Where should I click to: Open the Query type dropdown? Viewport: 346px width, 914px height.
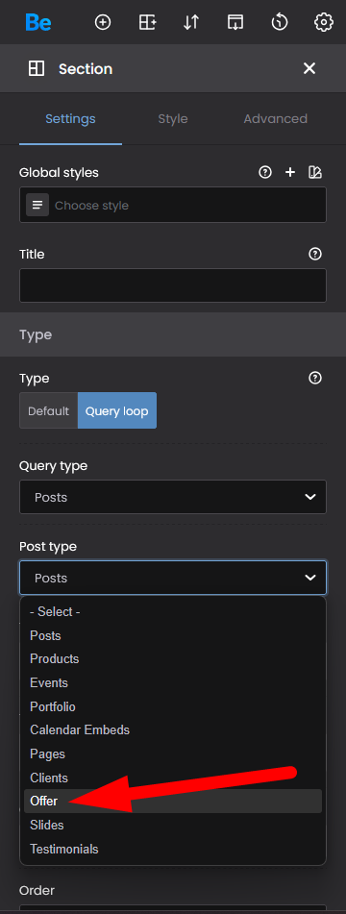point(173,497)
